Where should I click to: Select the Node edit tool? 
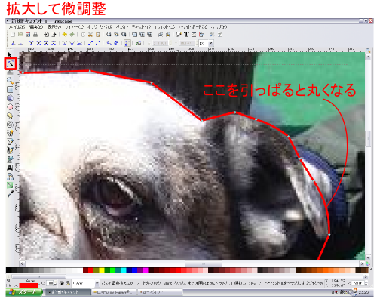click(x=10, y=63)
